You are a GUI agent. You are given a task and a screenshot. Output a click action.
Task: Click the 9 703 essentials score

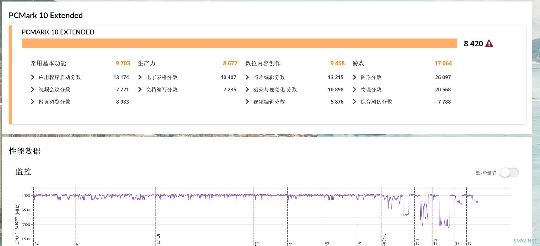(x=123, y=63)
